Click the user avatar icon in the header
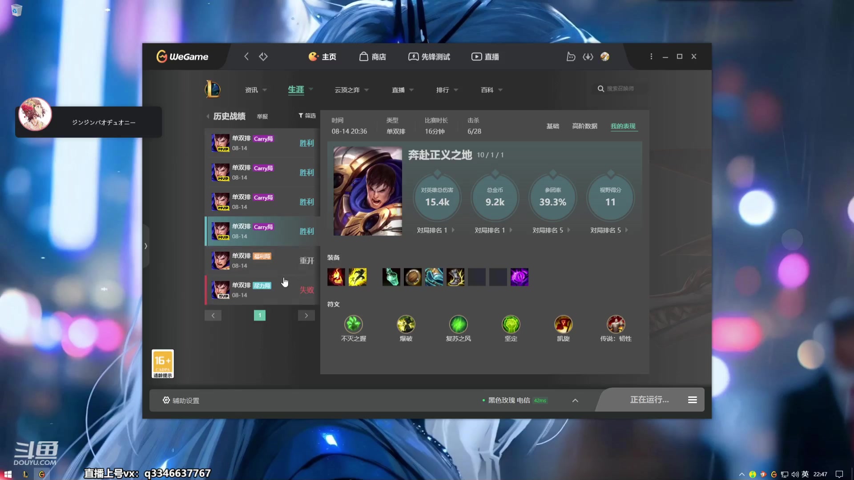 click(605, 56)
